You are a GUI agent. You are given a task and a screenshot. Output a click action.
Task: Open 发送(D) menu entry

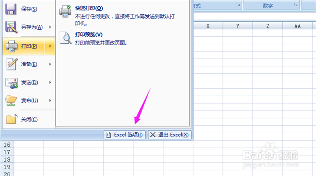pyautogui.click(x=29, y=83)
